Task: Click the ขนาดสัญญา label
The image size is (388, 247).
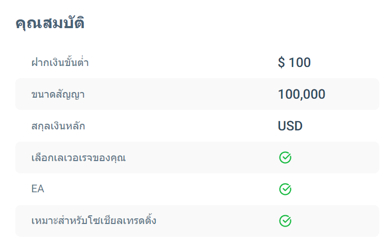Action: (58, 94)
